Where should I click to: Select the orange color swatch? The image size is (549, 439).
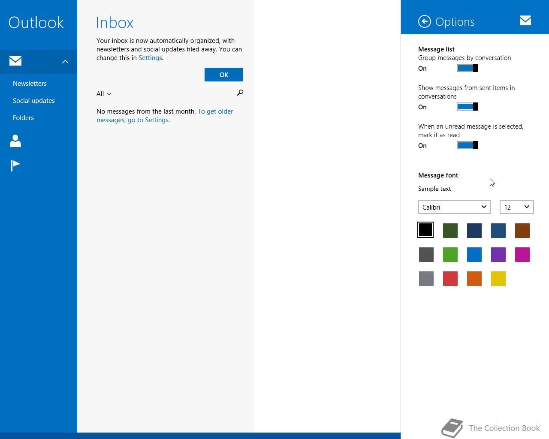[474, 279]
